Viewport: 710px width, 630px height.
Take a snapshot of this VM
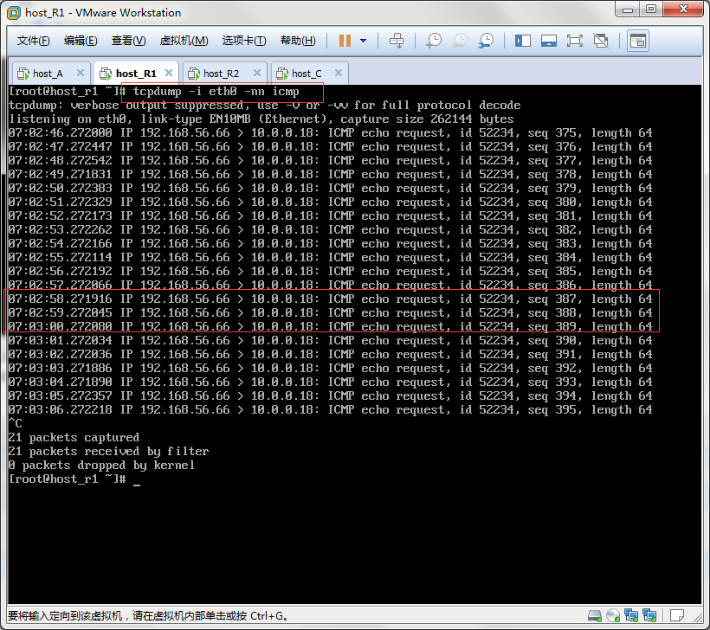(434, 41)
